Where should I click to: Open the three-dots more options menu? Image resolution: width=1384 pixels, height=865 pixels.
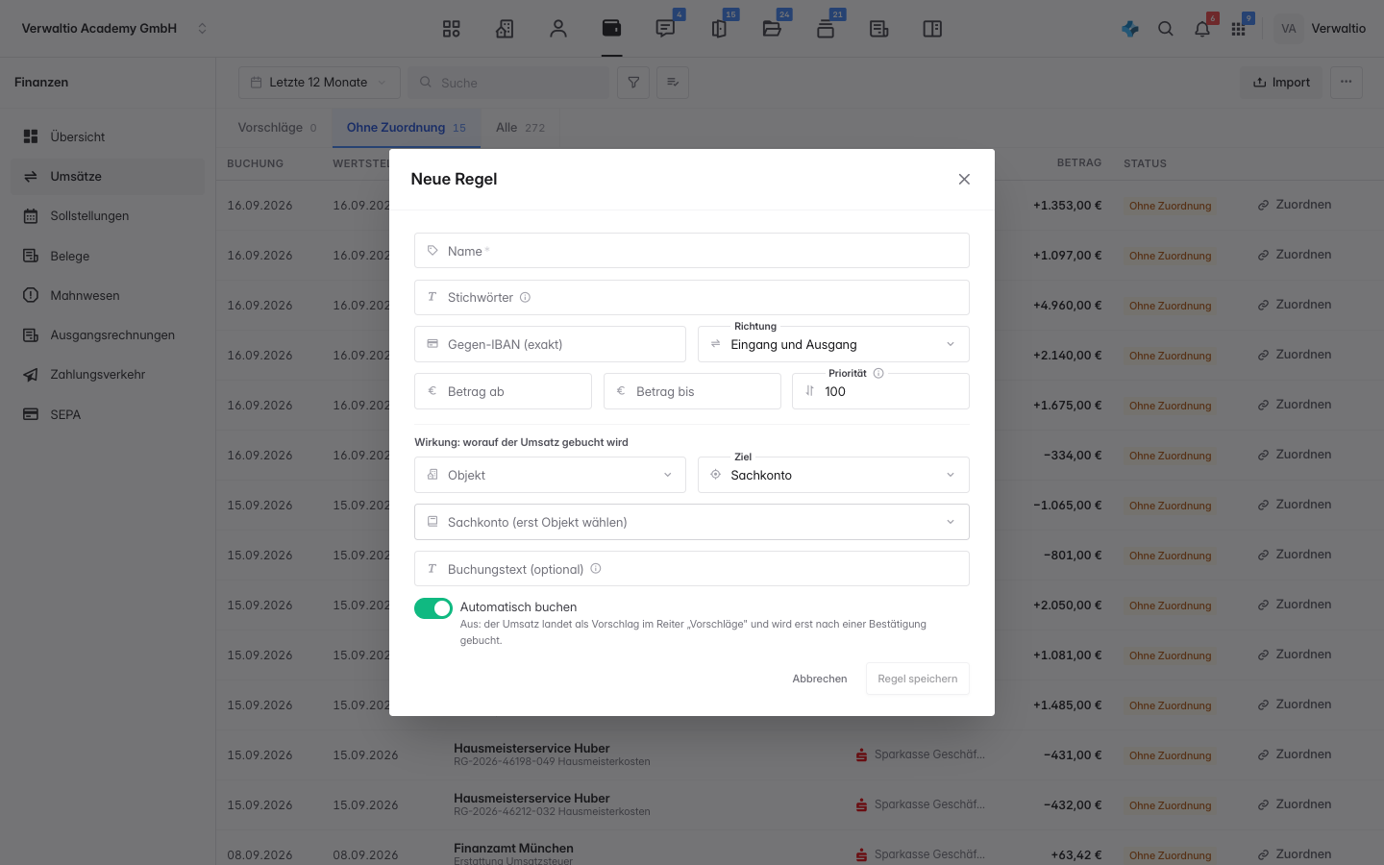[x=1347, y=83]
